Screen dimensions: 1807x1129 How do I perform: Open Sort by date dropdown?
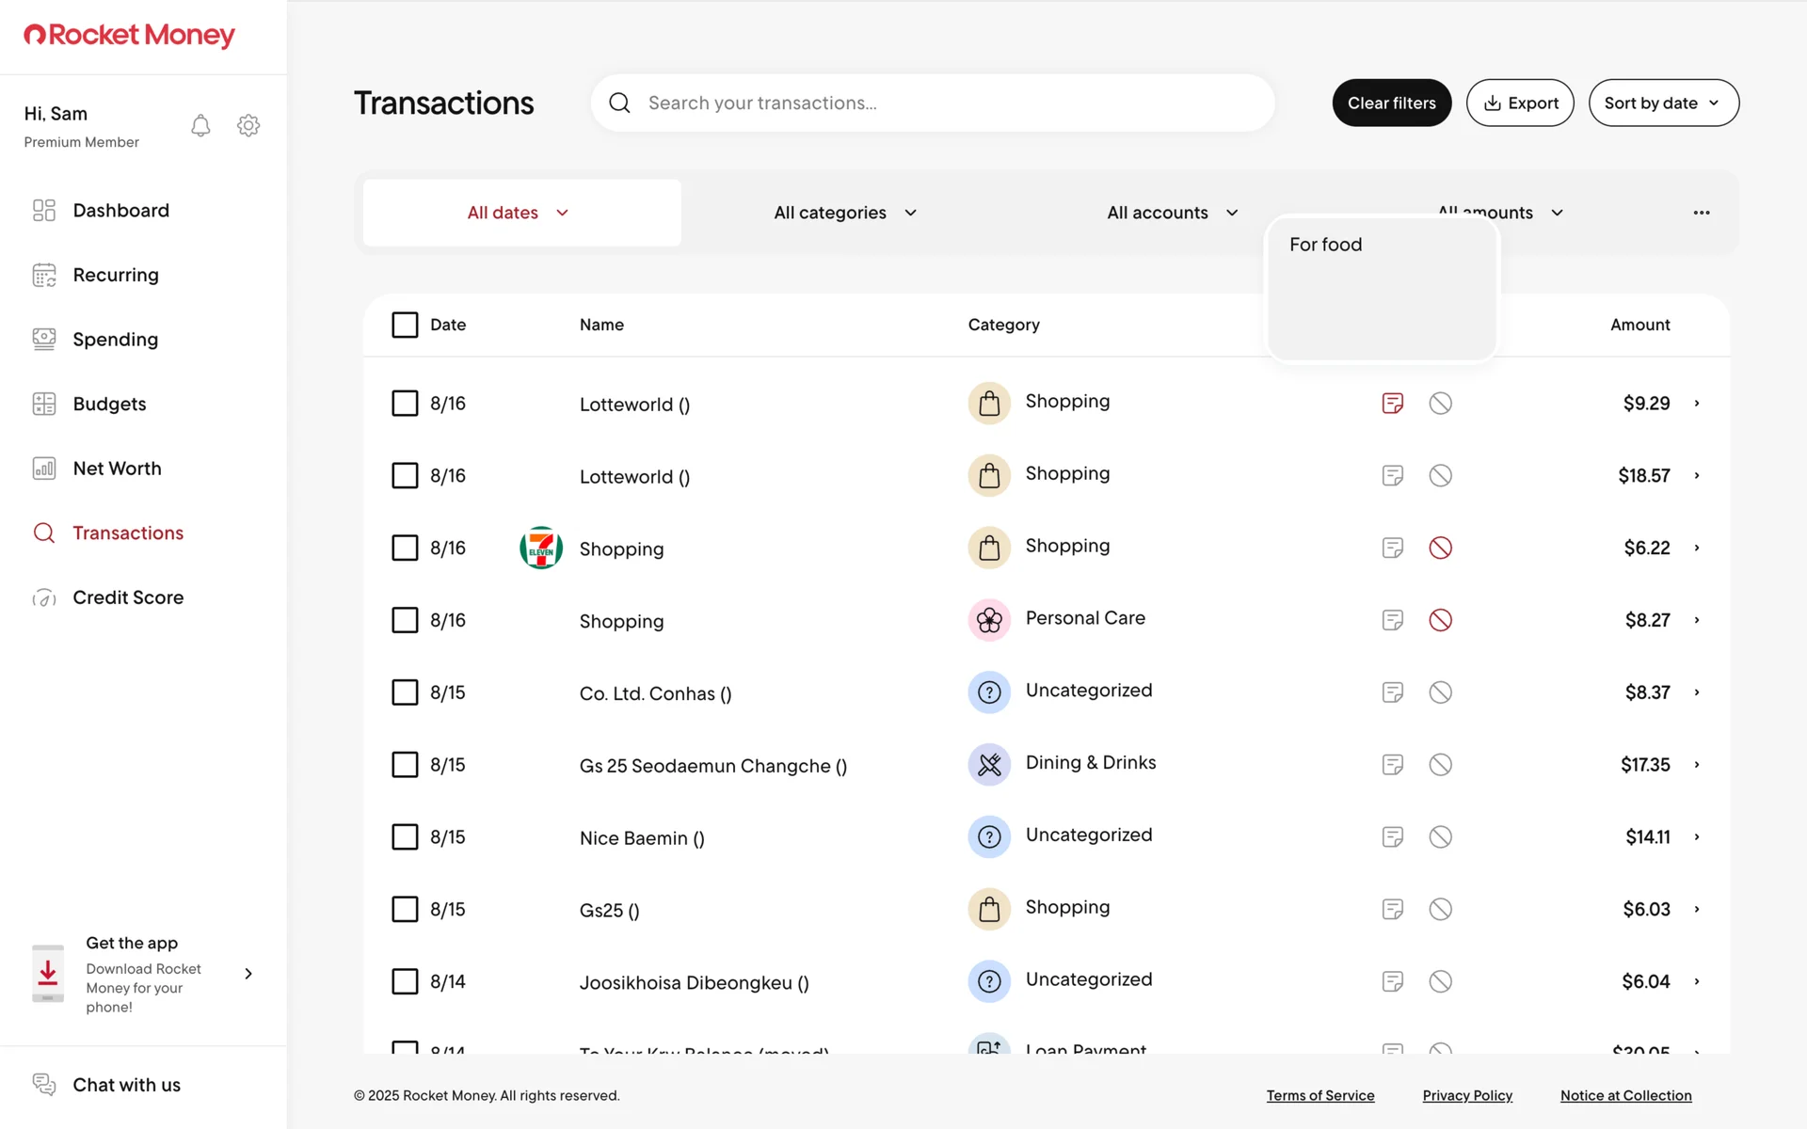pyautogui.click(x=1663, y=103)
